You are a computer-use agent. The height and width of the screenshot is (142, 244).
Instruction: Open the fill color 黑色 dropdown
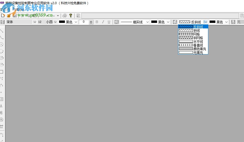coord(226,22)
